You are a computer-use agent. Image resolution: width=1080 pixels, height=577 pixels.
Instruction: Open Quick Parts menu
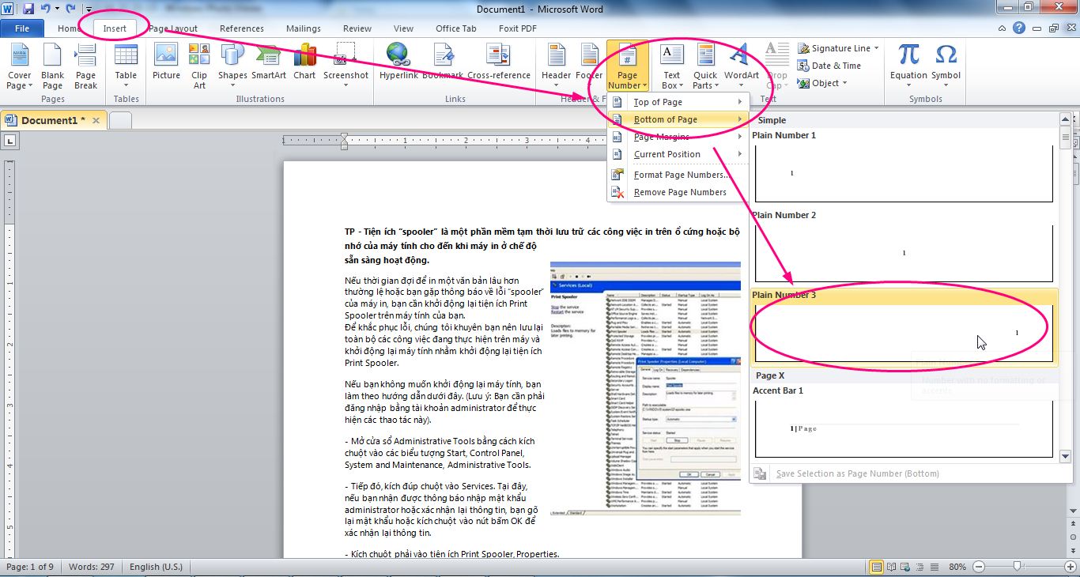pyautogui.click(x=704, y=67)
